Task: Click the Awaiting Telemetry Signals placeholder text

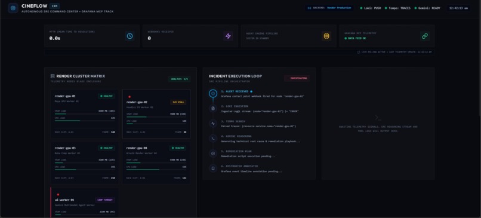Action: pos(378,128)
